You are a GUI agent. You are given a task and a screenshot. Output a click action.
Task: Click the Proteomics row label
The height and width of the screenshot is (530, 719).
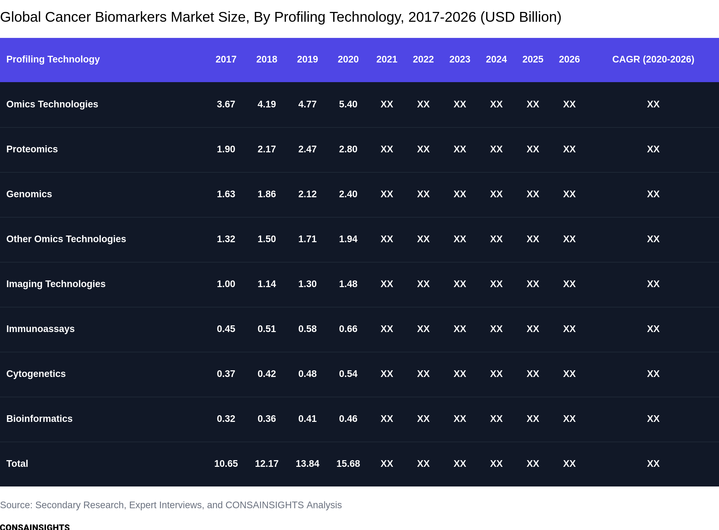32,149
